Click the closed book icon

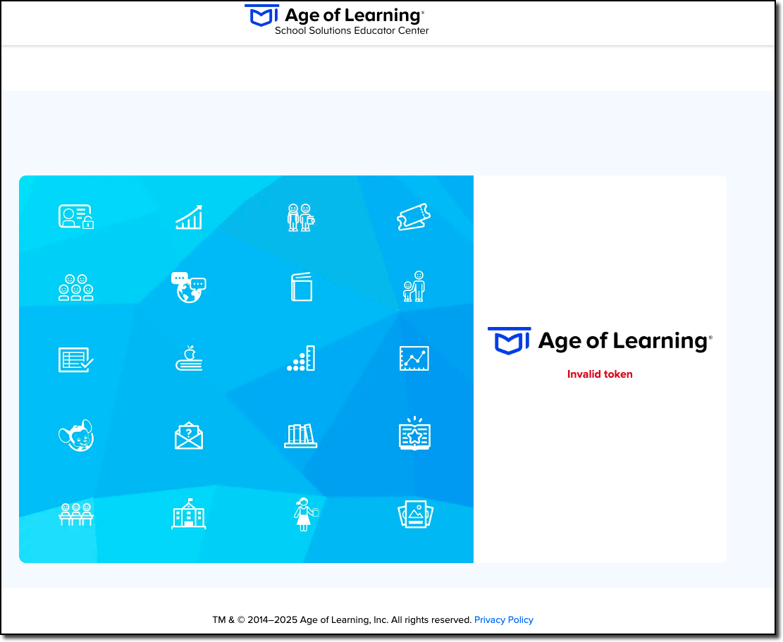click(x=302, y=287)
